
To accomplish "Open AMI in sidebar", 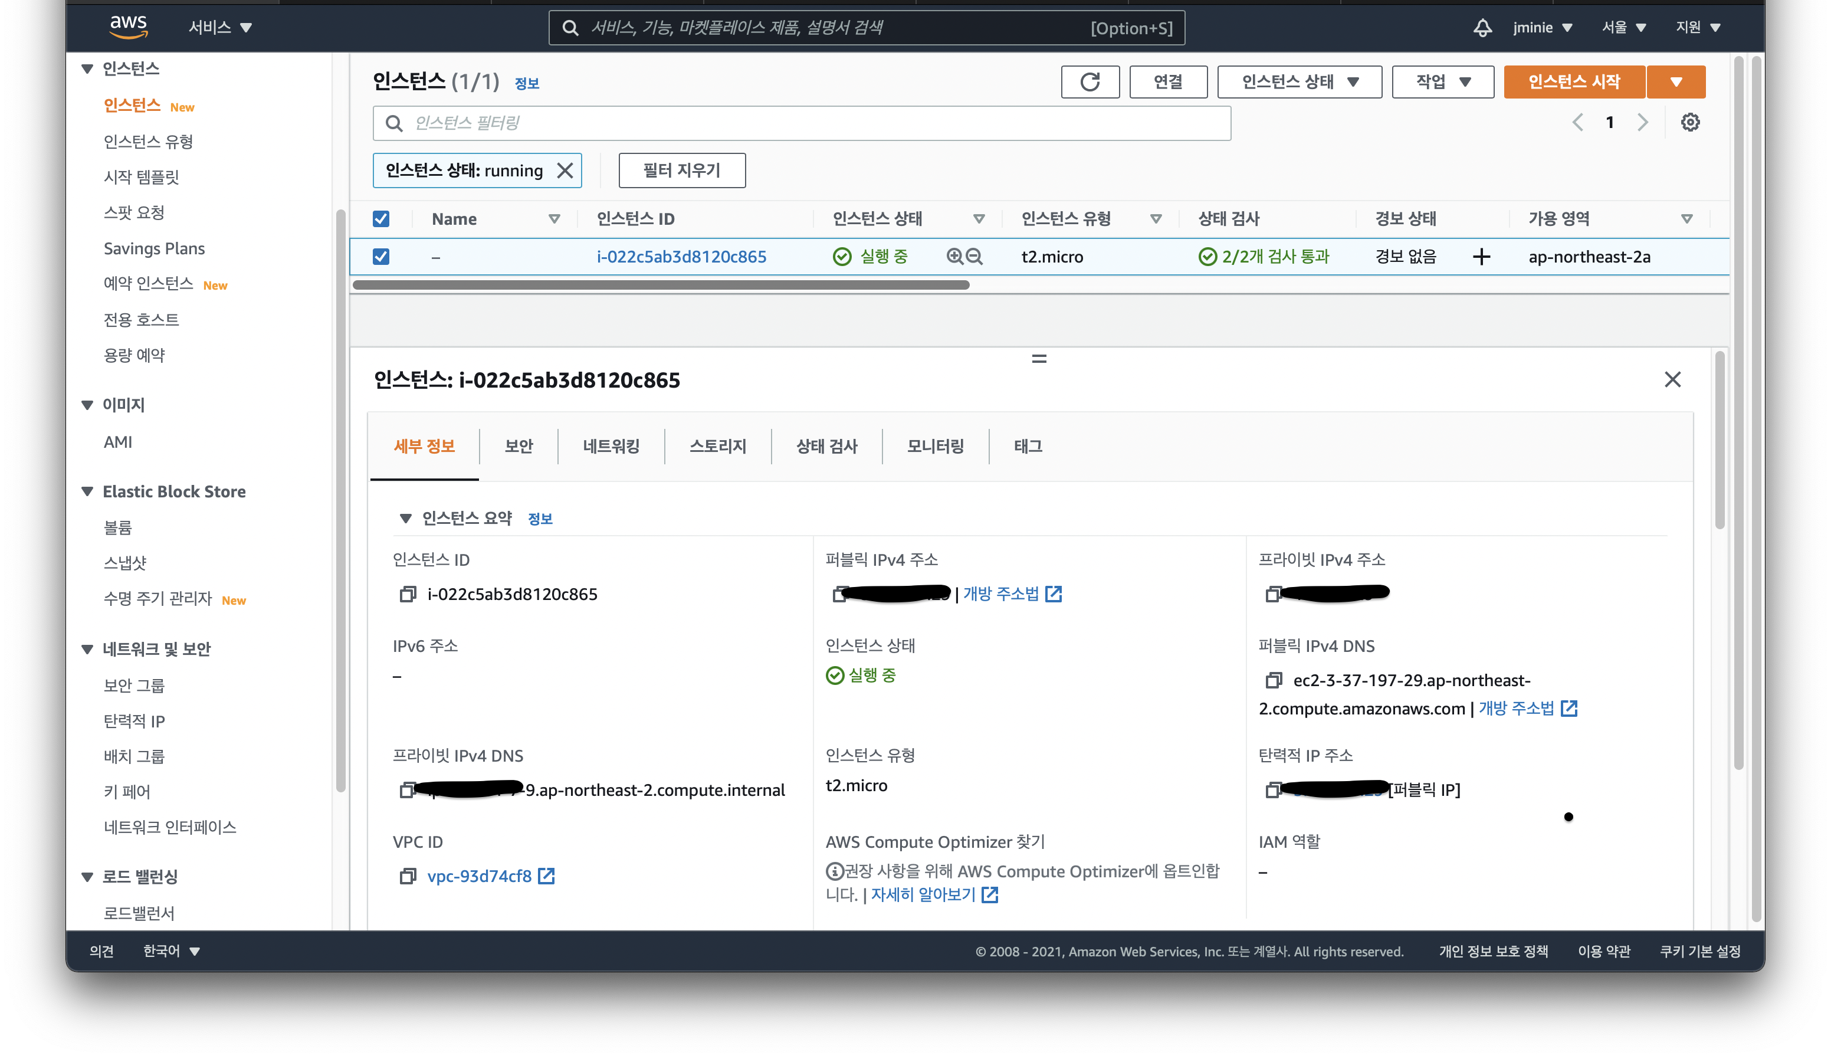I will (x=118, y=442).
